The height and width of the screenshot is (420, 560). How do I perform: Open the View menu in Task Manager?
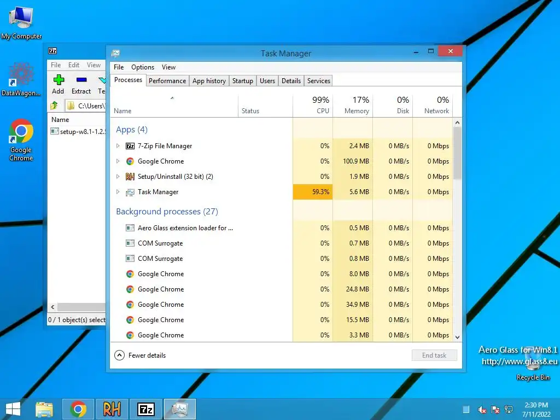click(x=168, y=67)
